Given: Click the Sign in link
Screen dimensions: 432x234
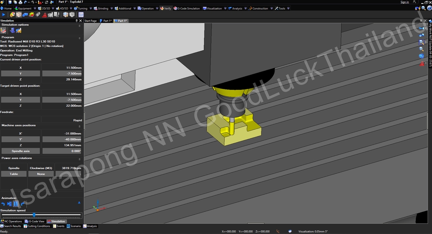Looking at the screenshot, I should coord(405,2).
